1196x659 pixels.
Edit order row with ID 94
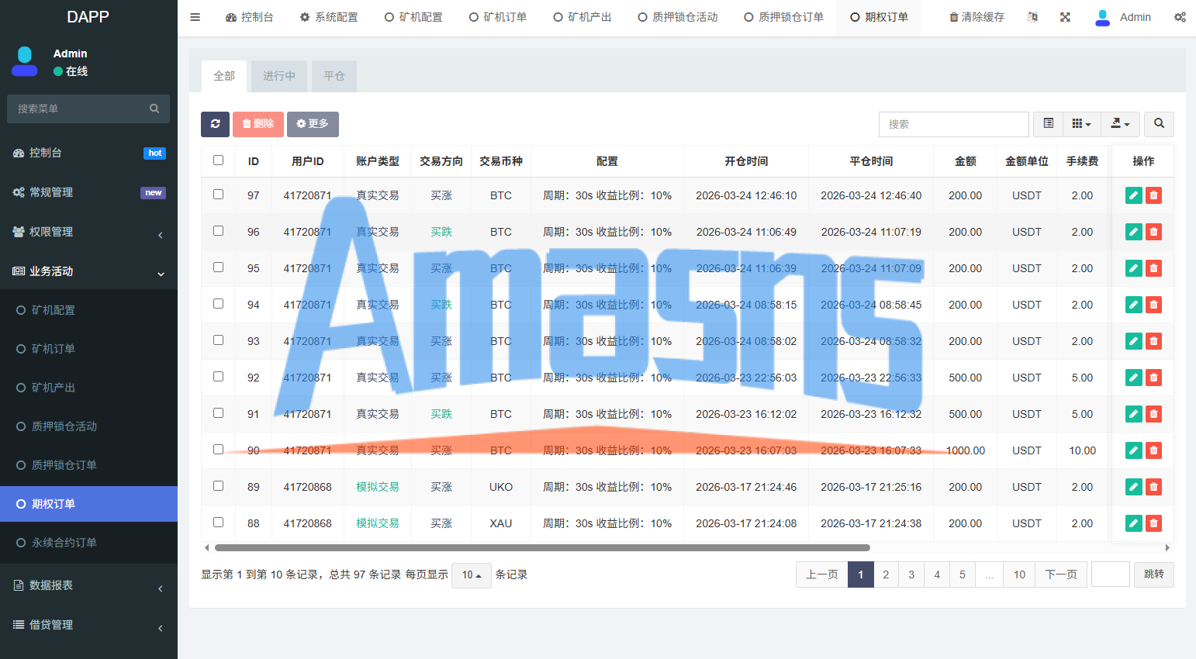[1134, 305]
